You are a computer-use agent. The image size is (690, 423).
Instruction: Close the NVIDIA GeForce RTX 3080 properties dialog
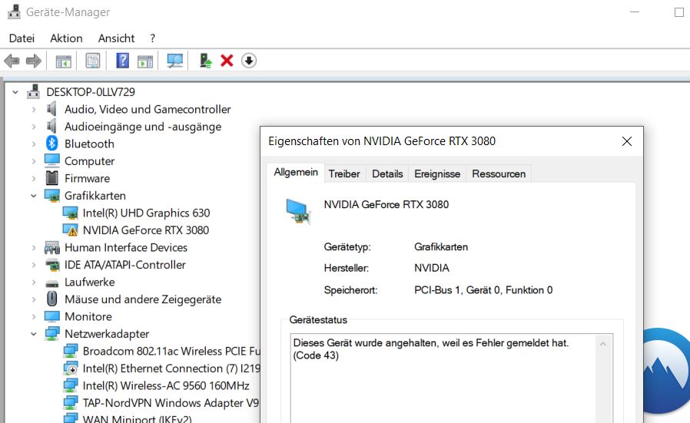(x=627, y=141)
